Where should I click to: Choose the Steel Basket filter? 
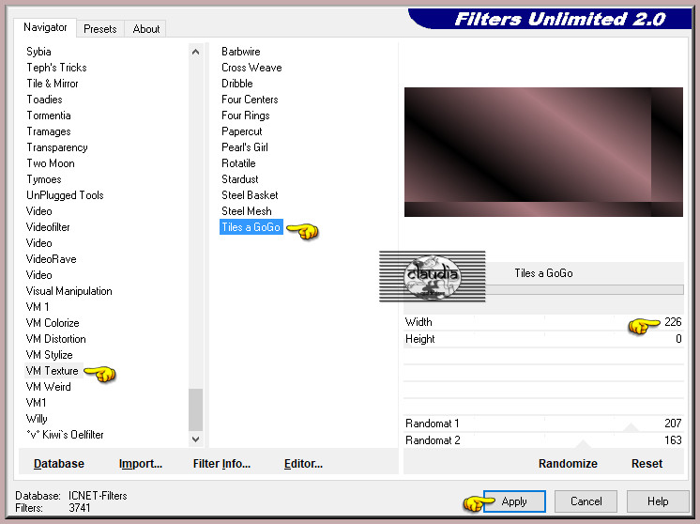(250, 195)
